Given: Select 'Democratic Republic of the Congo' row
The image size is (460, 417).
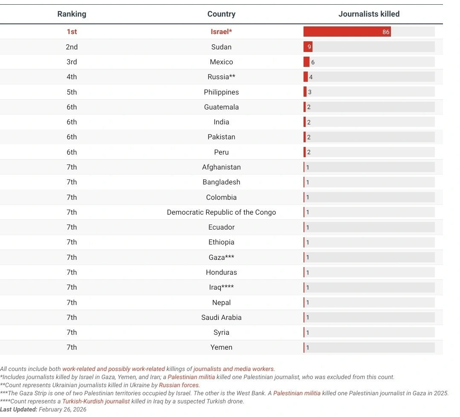Looking at the screenshot, I should pyautogui.click(x=221, y=212).
